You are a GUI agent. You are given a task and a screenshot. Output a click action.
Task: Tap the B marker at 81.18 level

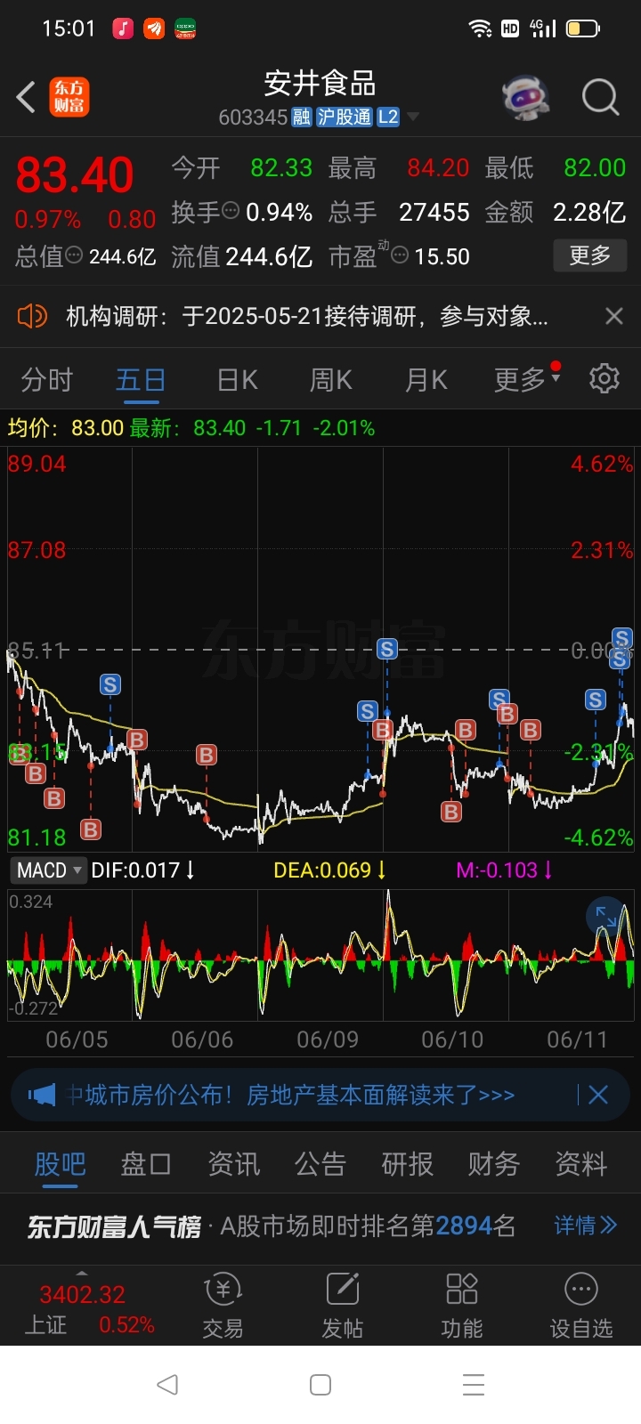tap(91, 829)
